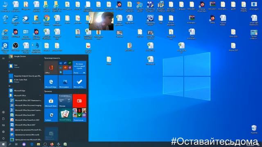This screenshot has height=147, width=262.
Task: Open the Microsoft Store tile
Action: click(51, 101)
